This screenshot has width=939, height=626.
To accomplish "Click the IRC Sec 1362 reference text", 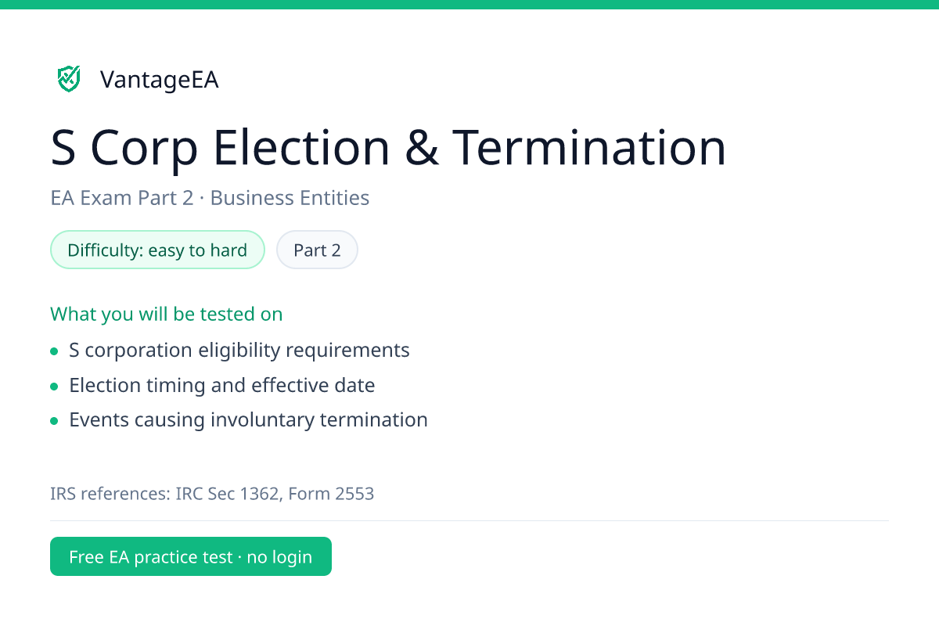I will [228, 494].
